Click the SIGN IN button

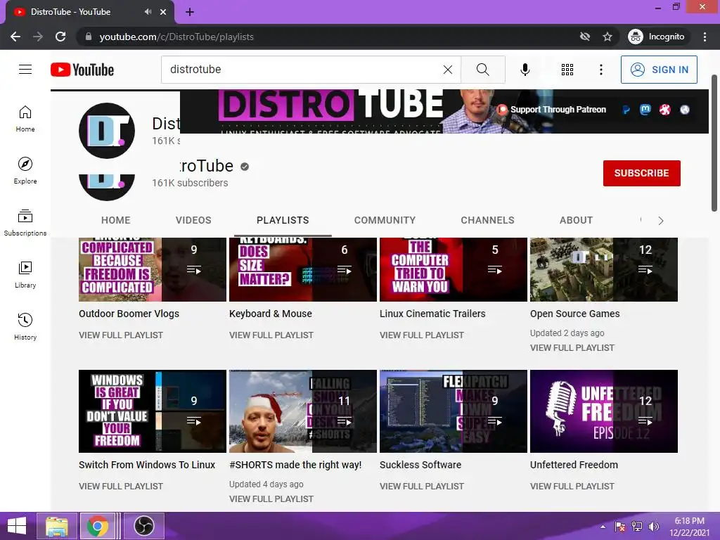(x=659, y=70)
